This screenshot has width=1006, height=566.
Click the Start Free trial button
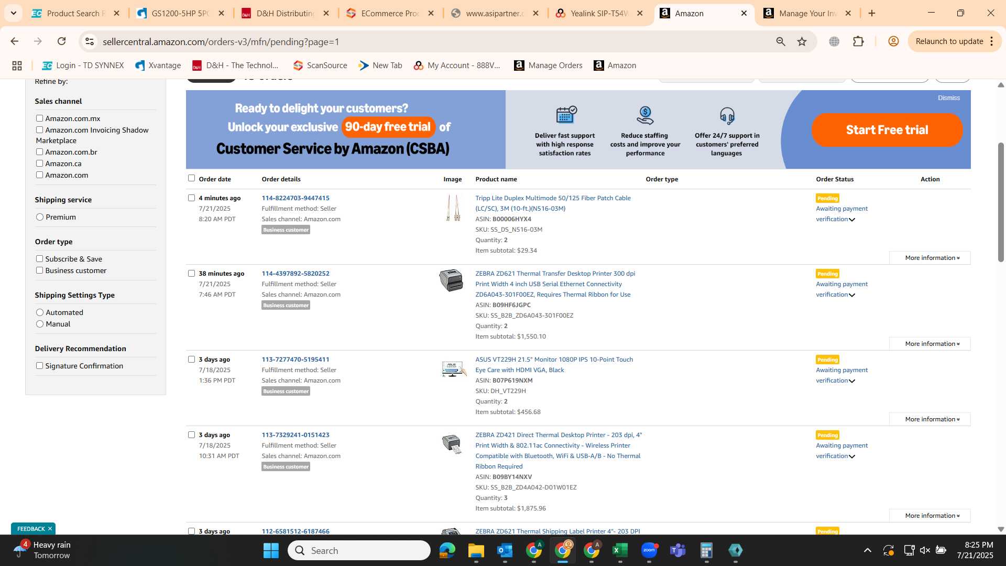tap(887, 129)
